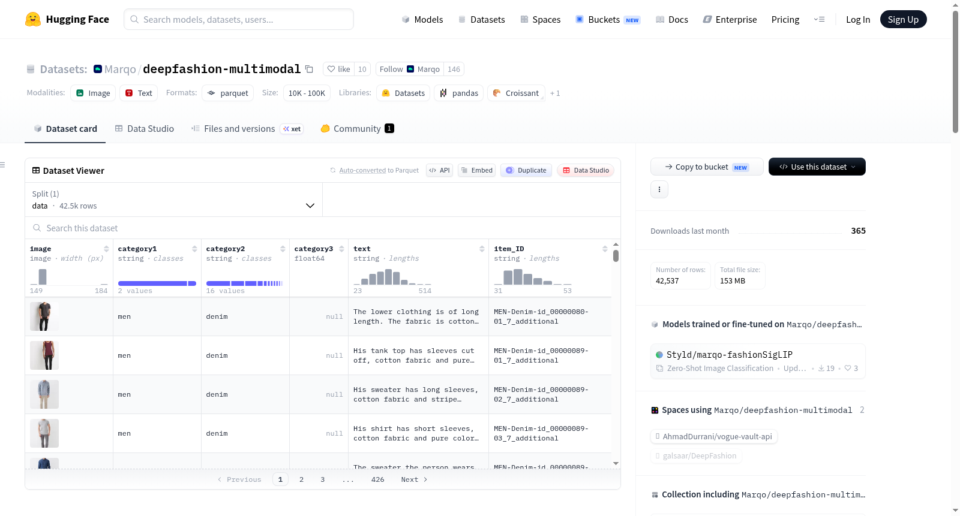Select the Datasets library tag
Viewport: 960px width, 516px height.
pos(403,93)
